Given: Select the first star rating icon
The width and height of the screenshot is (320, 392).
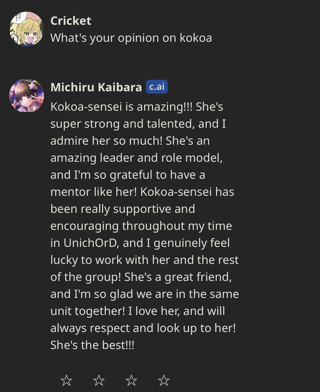Looking at the screenshot, I should [67, 381].
